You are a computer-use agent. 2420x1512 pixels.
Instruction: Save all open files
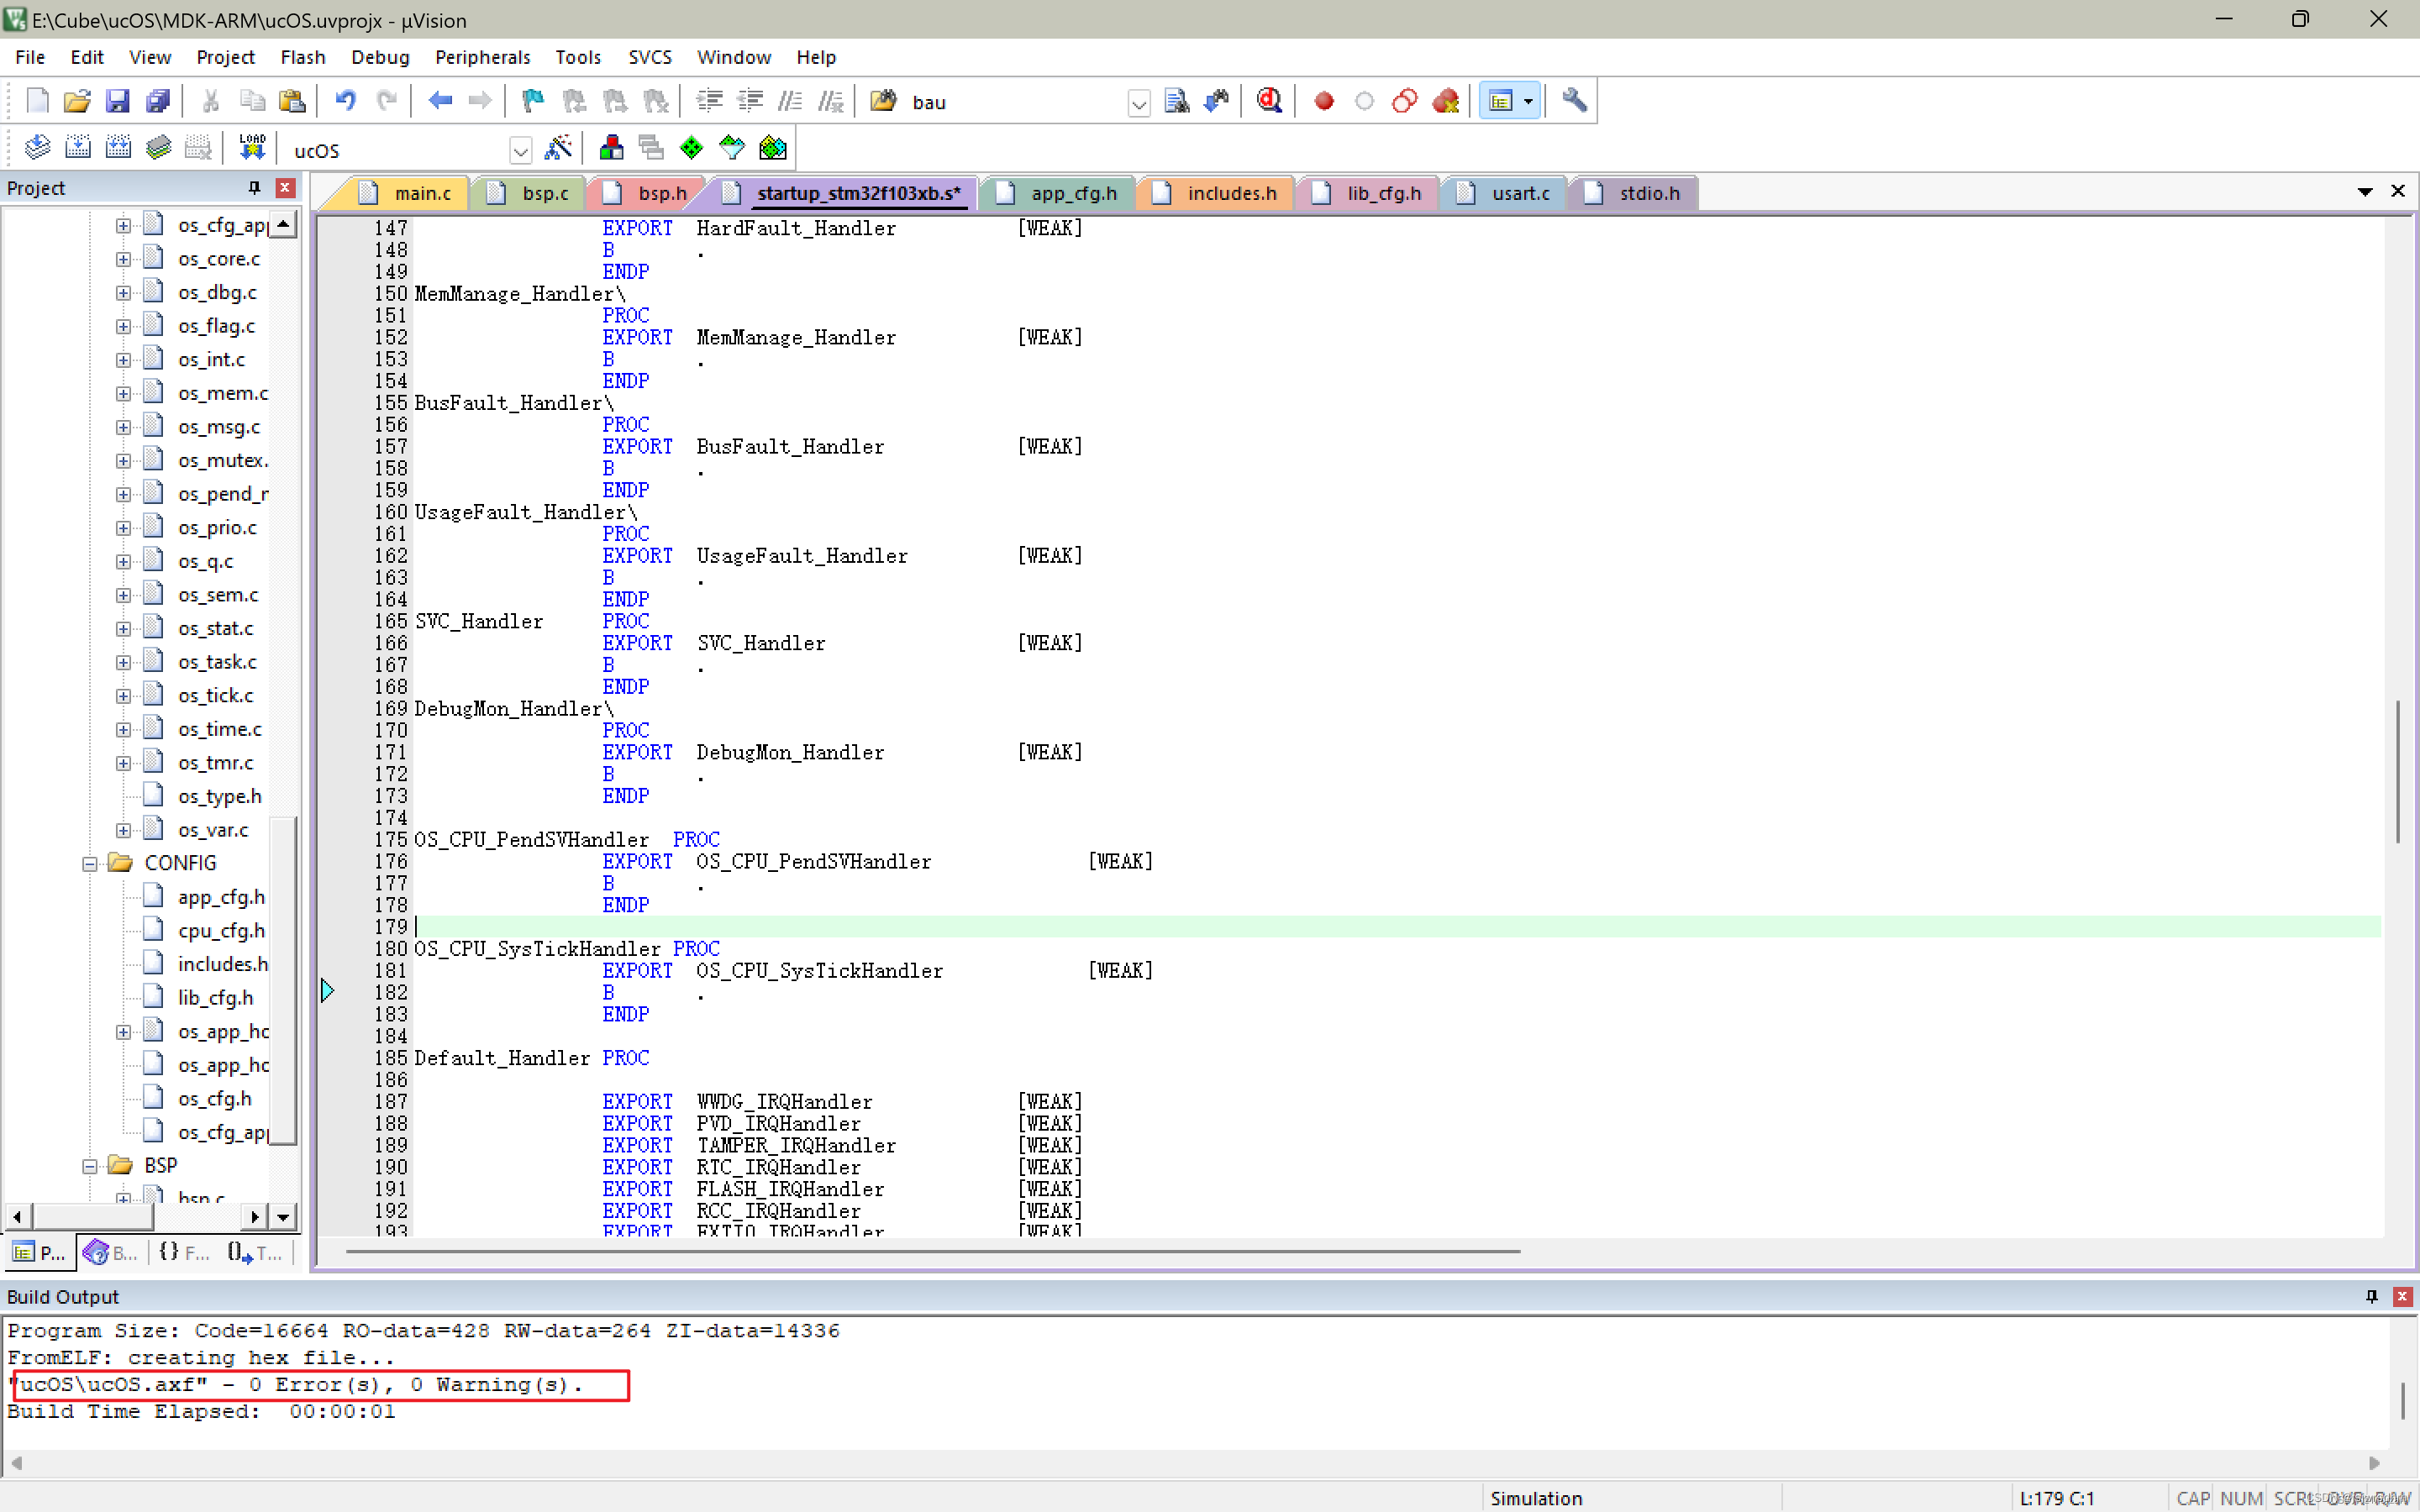click(x=158, y=101)
